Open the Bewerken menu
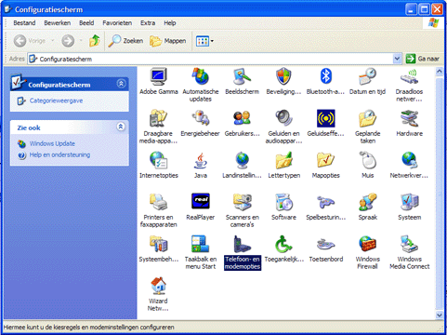The width and height of the screenshot is (447, 335). point(58,23)
